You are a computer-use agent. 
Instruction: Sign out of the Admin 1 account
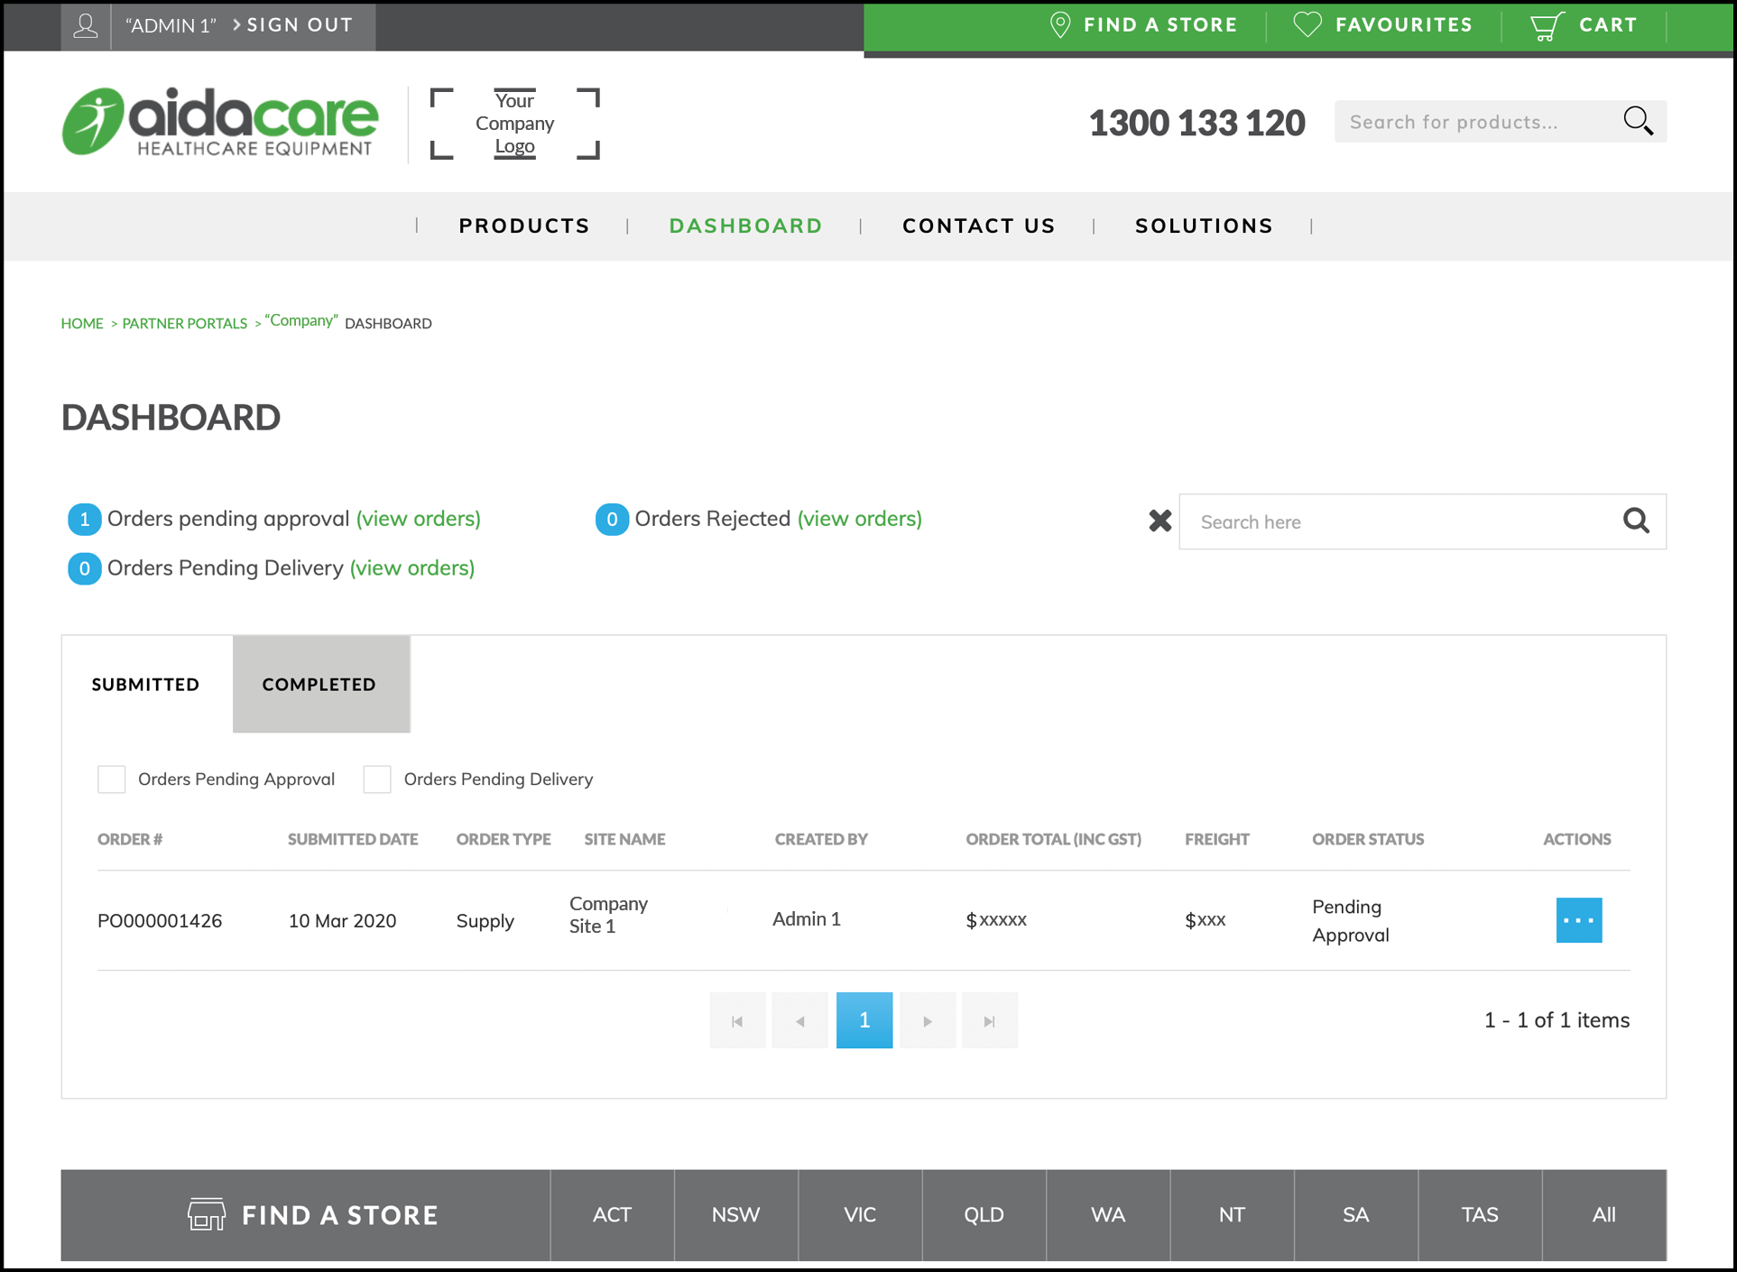pos(298,24)
